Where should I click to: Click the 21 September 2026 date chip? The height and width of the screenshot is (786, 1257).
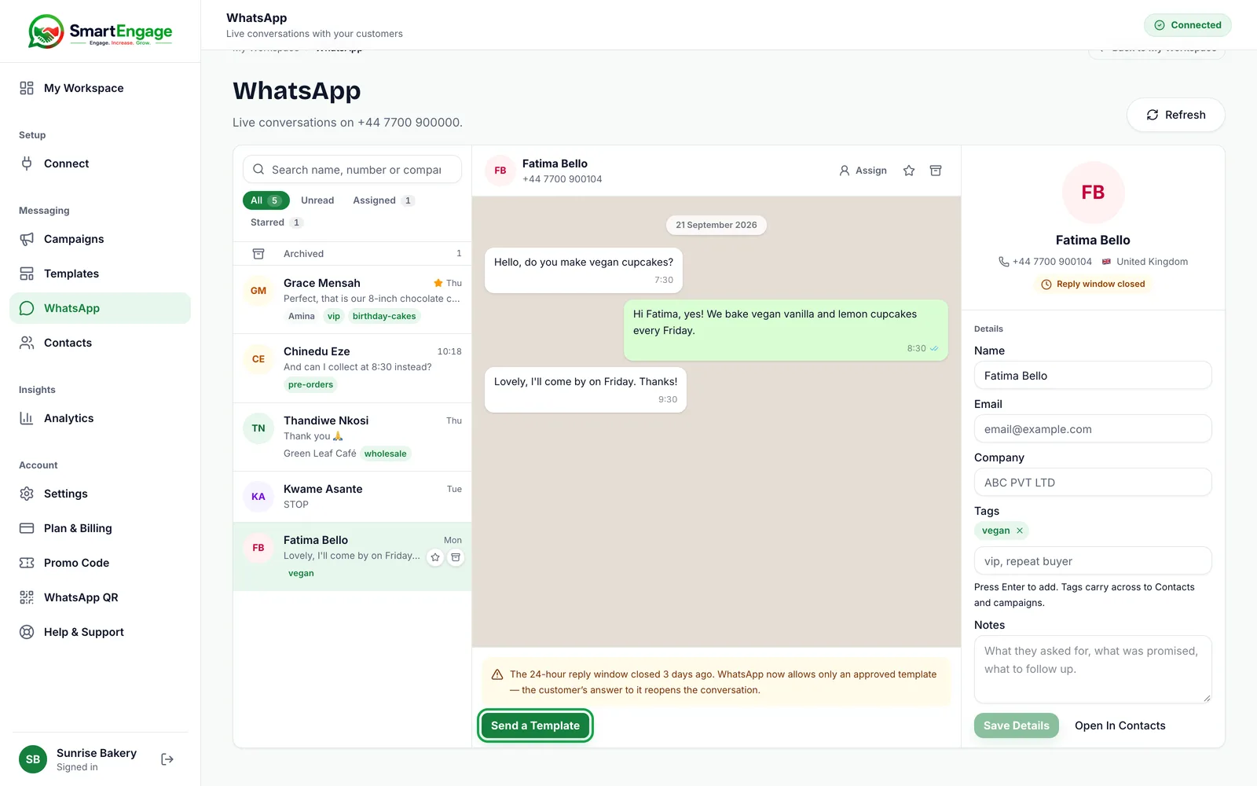click(716, 225)
